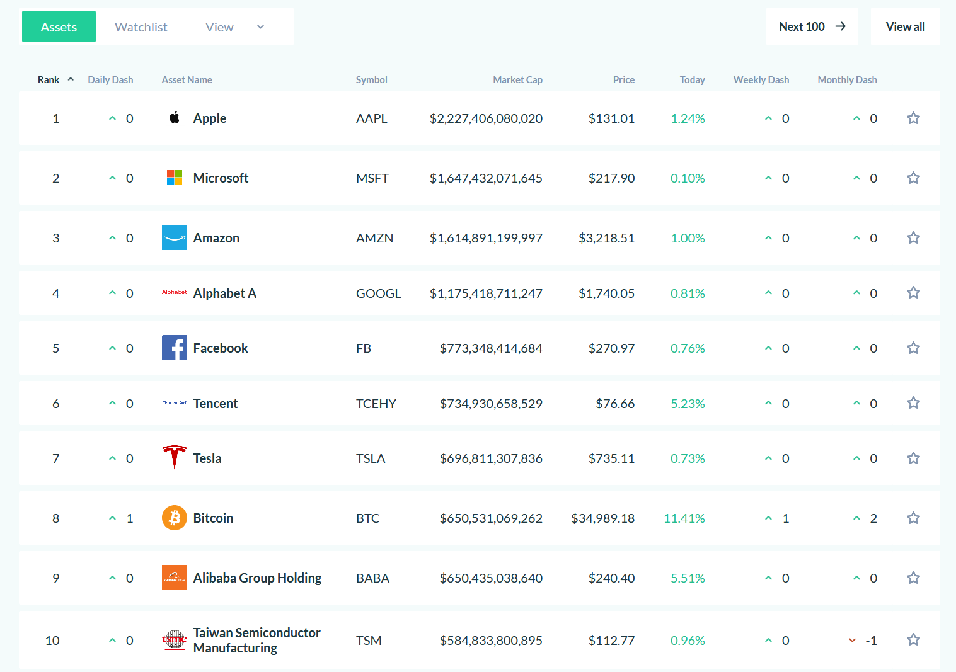Viewport: 956px width, 672px height.
Task: Click the Alphabet logo icon
Action: tap(175, 292)
